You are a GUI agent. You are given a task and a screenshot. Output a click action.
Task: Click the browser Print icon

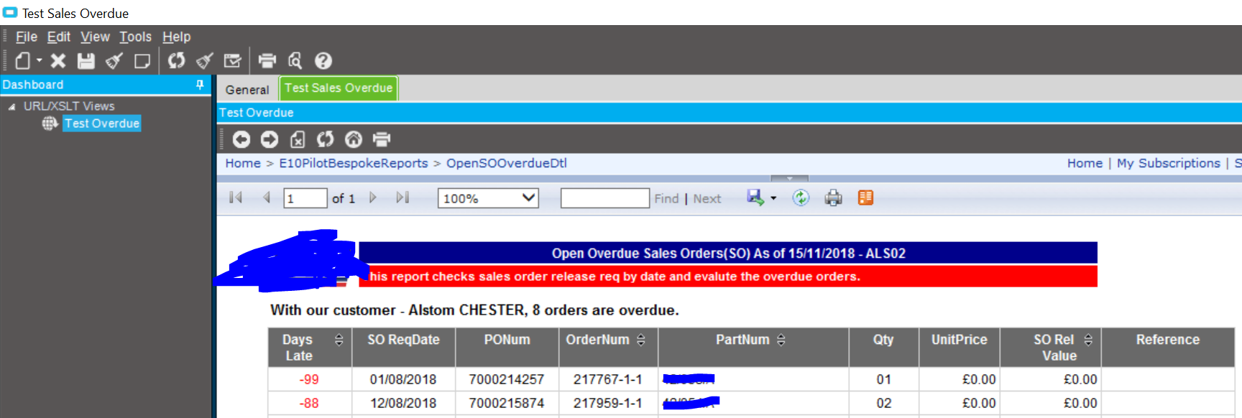382,139
